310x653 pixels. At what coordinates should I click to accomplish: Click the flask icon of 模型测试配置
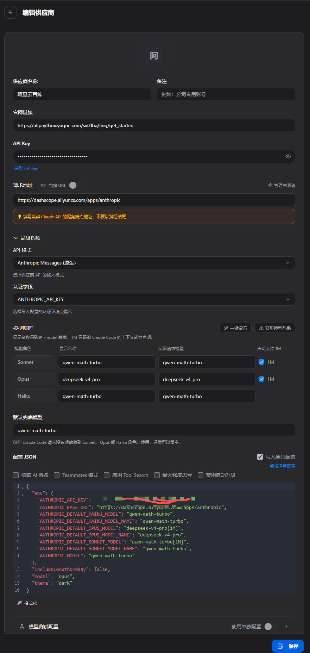pos(22,627)
